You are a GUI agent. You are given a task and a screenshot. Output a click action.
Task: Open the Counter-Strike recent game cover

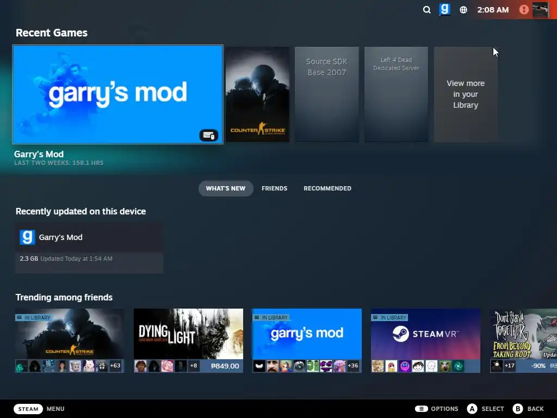257,95
